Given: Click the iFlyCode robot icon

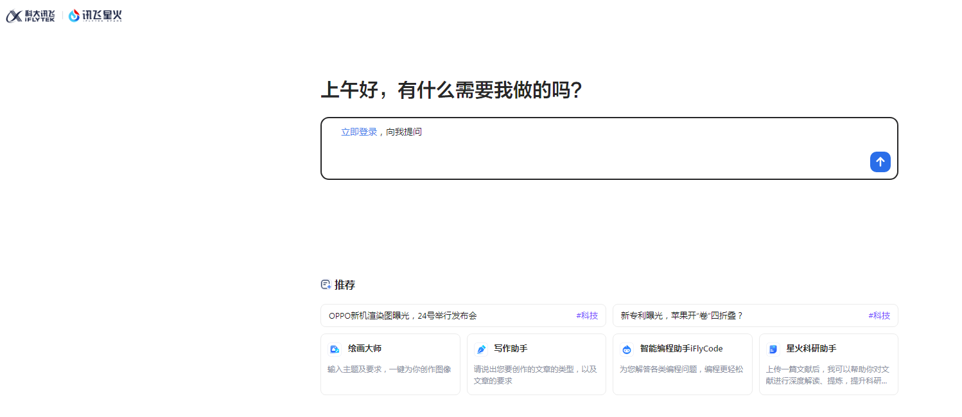Looking at the screenshot, I should [626, 349].
